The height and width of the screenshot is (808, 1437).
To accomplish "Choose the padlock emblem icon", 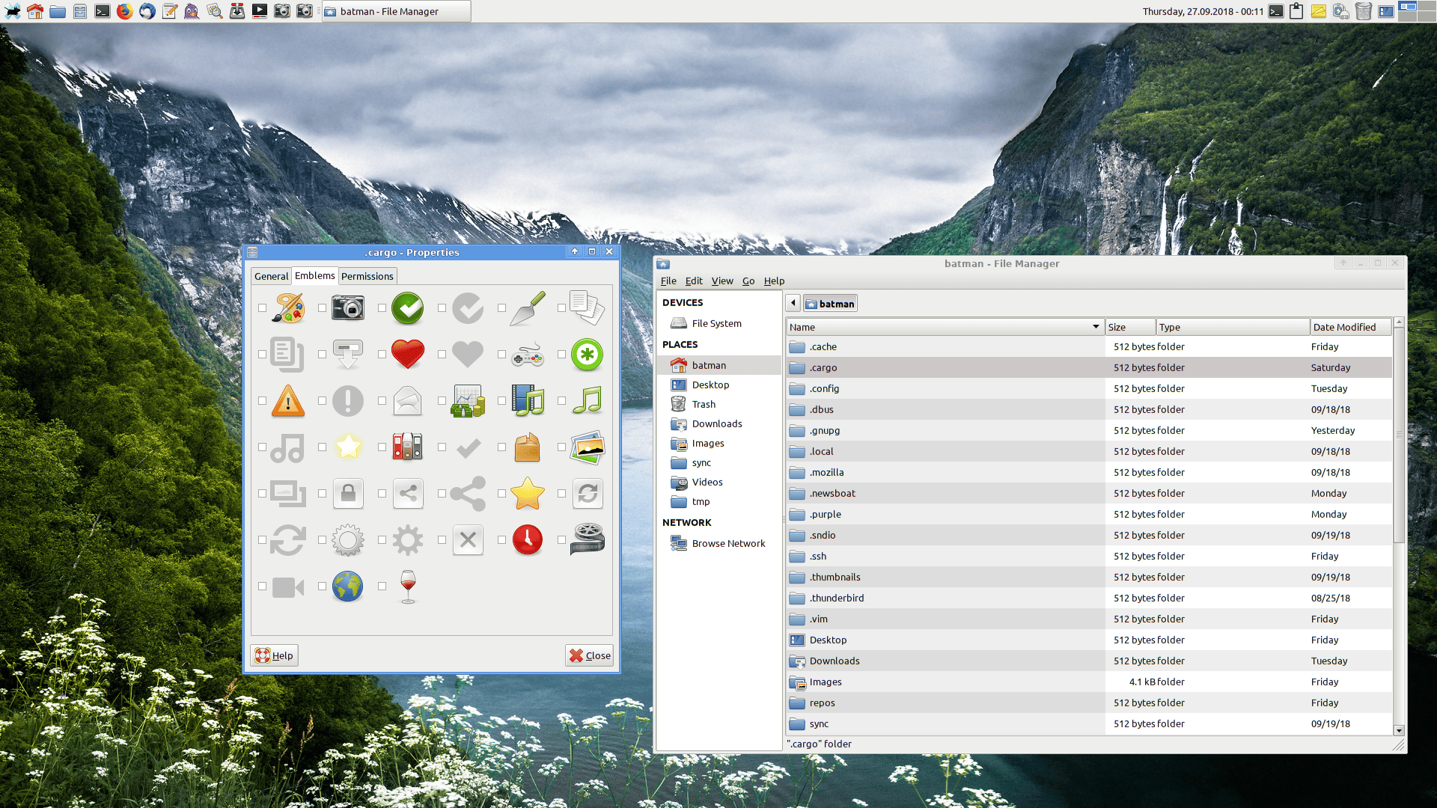I will 348,493.
